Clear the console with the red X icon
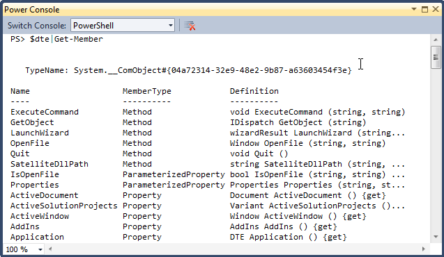Viewport: 444px width, 257px height. [x=190, y=26]
